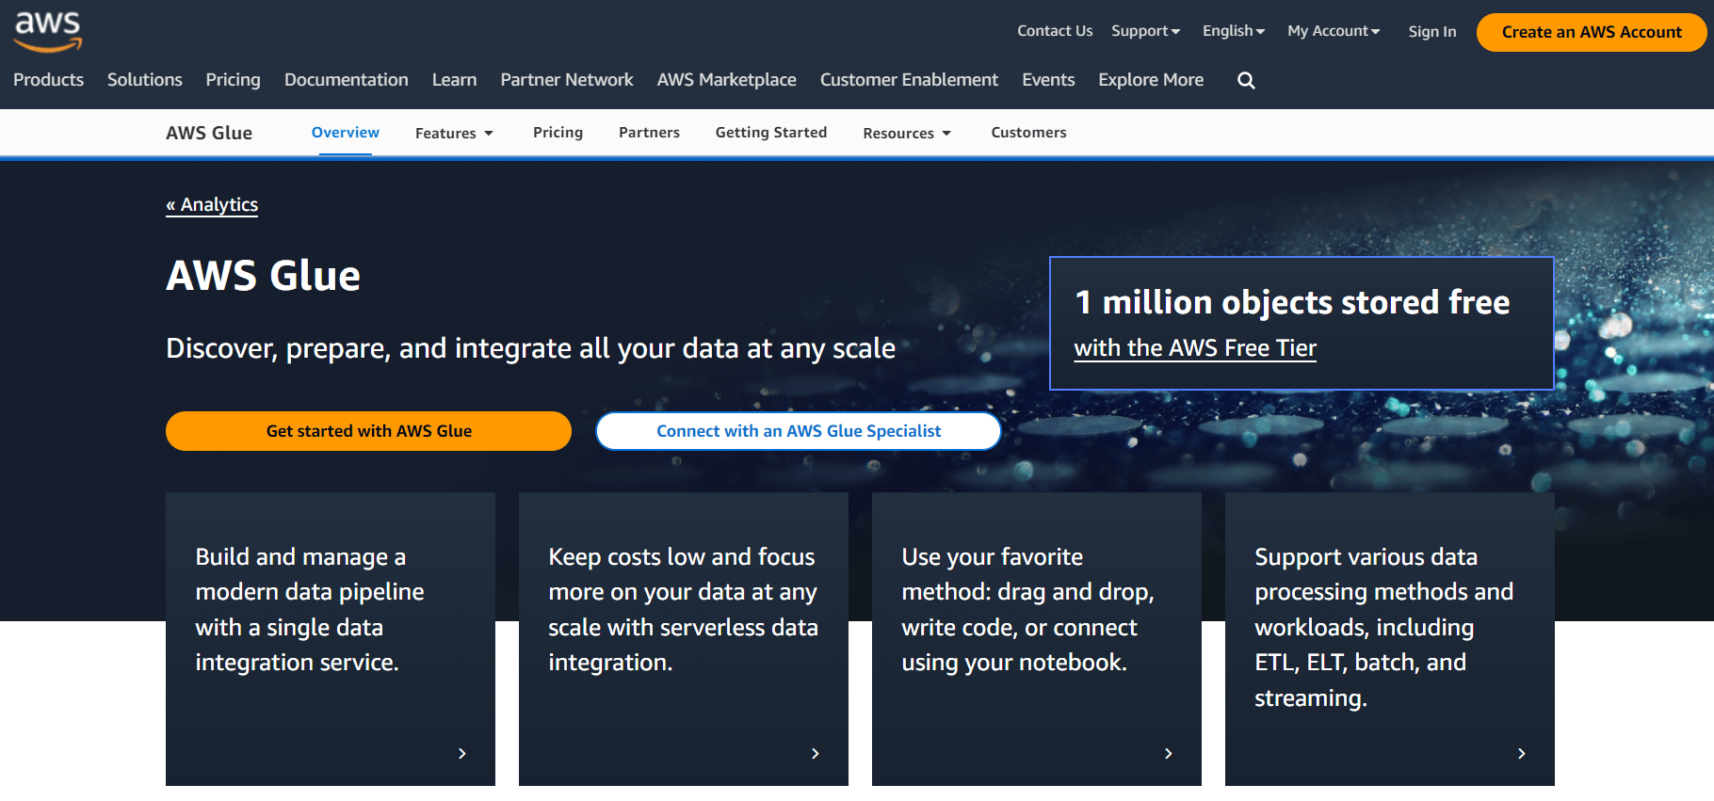Click AWS Glue product name in subnav
Viewport: 1714px width, 801px height.
click(209, 133)
